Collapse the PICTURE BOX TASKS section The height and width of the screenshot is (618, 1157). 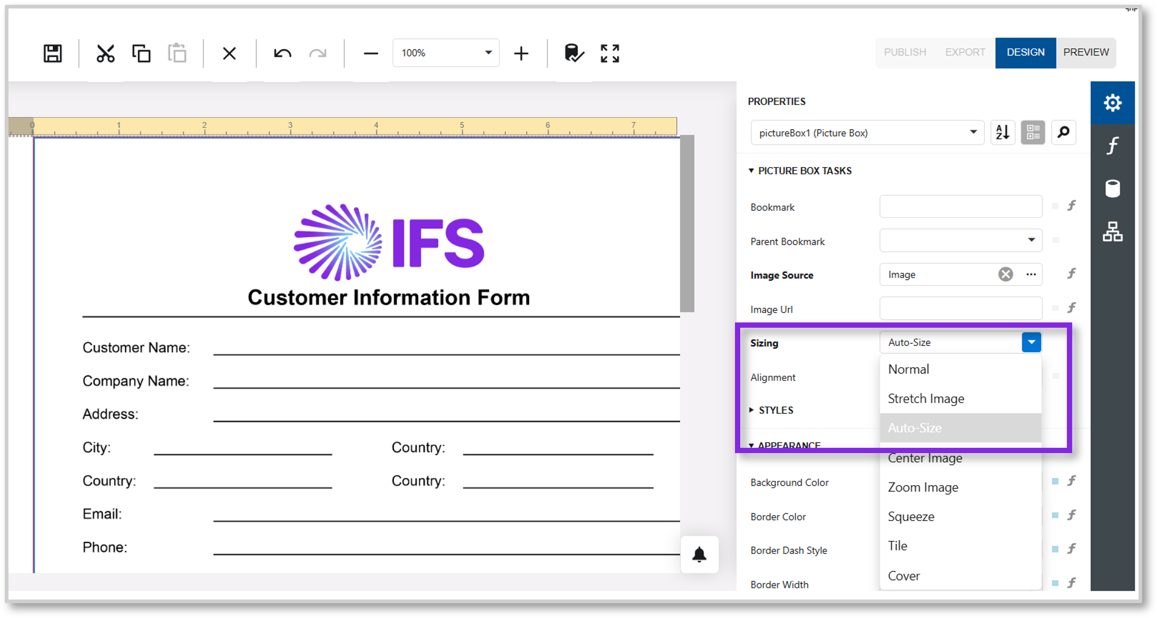(x=751, y=170)
